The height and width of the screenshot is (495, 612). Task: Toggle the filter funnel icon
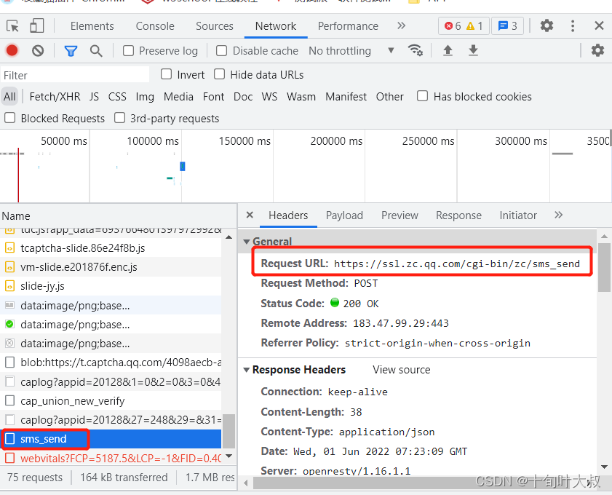point(71,51)
